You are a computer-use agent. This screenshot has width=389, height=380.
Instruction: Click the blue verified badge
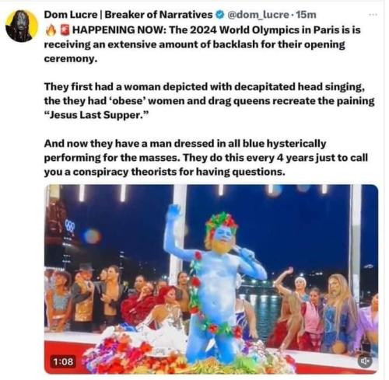coord(220,15)
